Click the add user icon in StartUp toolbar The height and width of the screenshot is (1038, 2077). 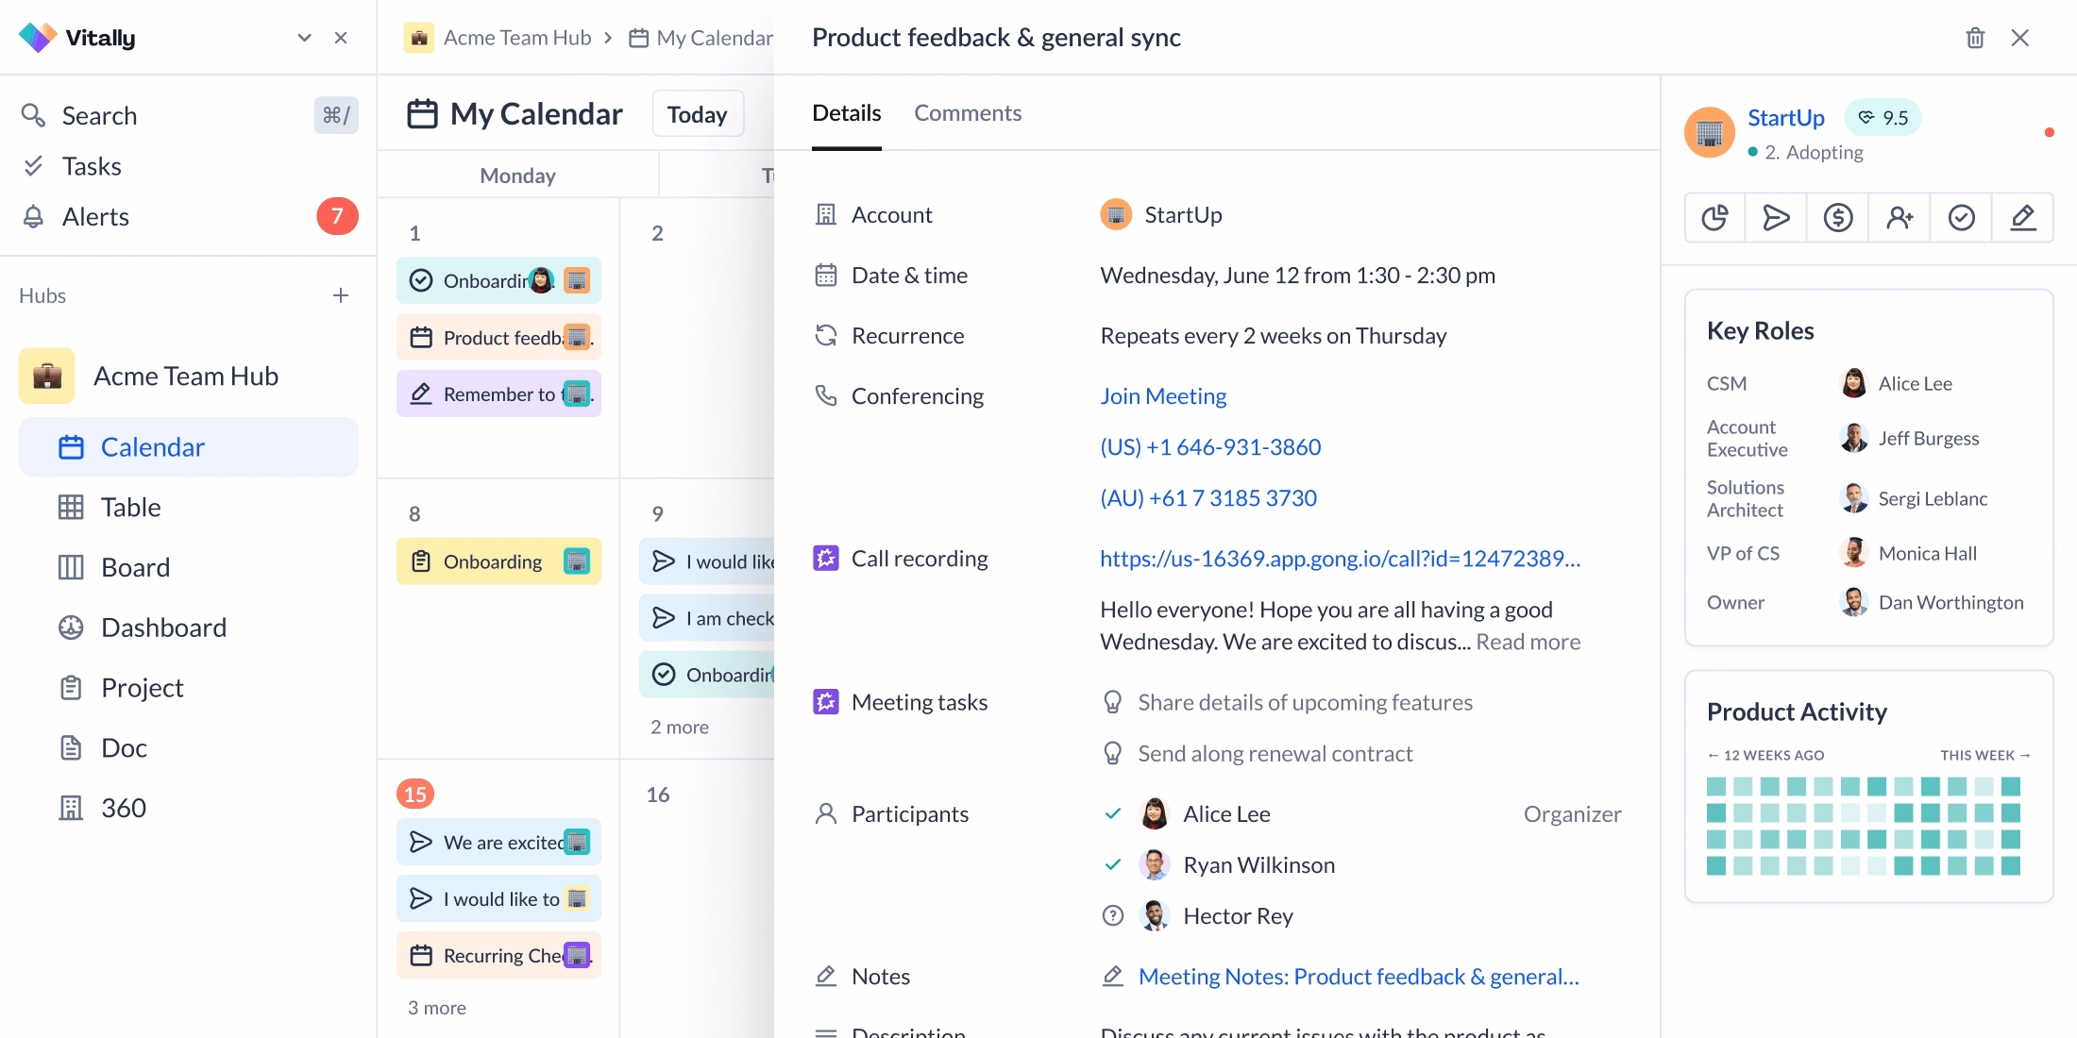tap(1900, 218)
